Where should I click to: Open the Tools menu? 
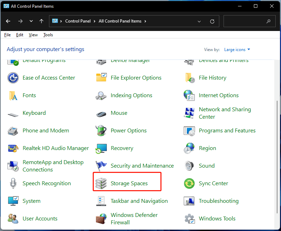[x=48, y=35]
